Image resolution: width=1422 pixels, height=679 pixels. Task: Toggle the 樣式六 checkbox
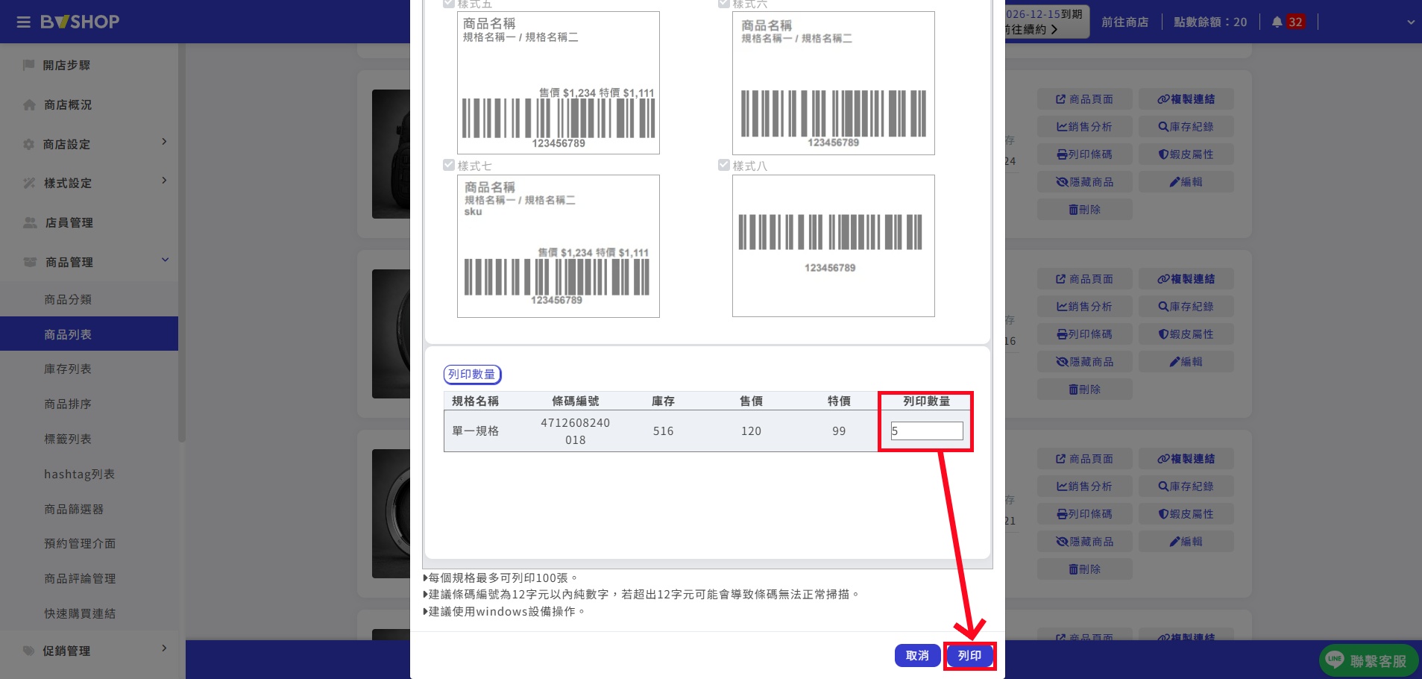click(724, 4)
